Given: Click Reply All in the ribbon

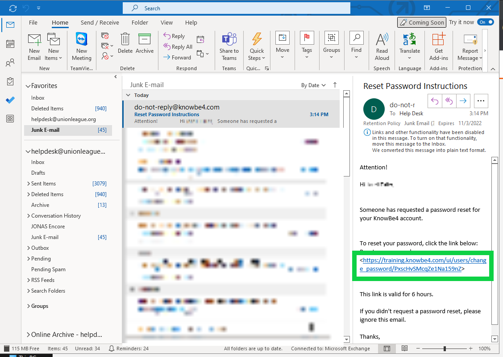Looking at the screenshot, I should 178,46.
